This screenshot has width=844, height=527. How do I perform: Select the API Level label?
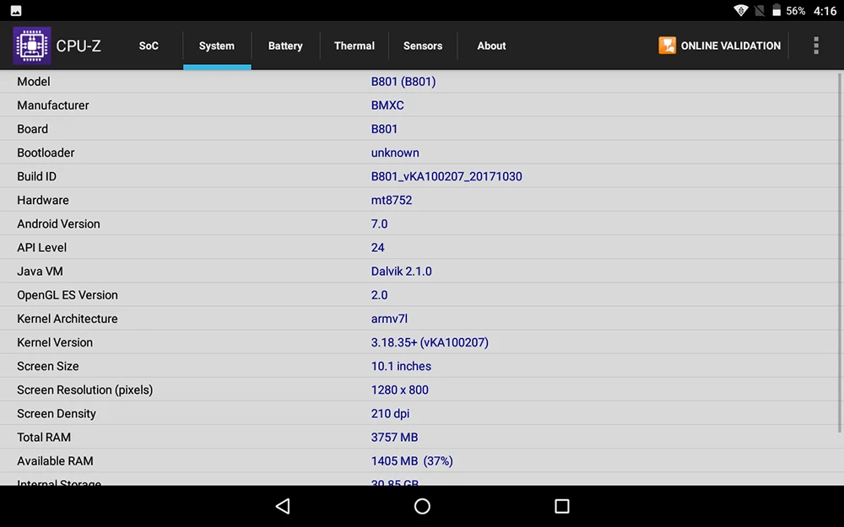(41, 247)
